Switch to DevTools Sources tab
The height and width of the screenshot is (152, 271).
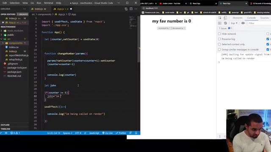(264, 18)
